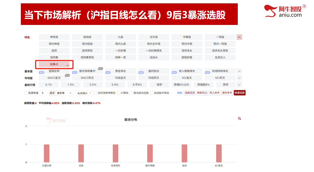Pick the 回眸一笑 filter
The image size is (314, 172).
[x=120, y=58]
